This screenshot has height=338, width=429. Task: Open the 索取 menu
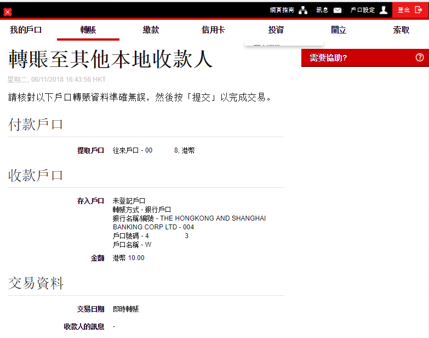(x=401, y=30)
